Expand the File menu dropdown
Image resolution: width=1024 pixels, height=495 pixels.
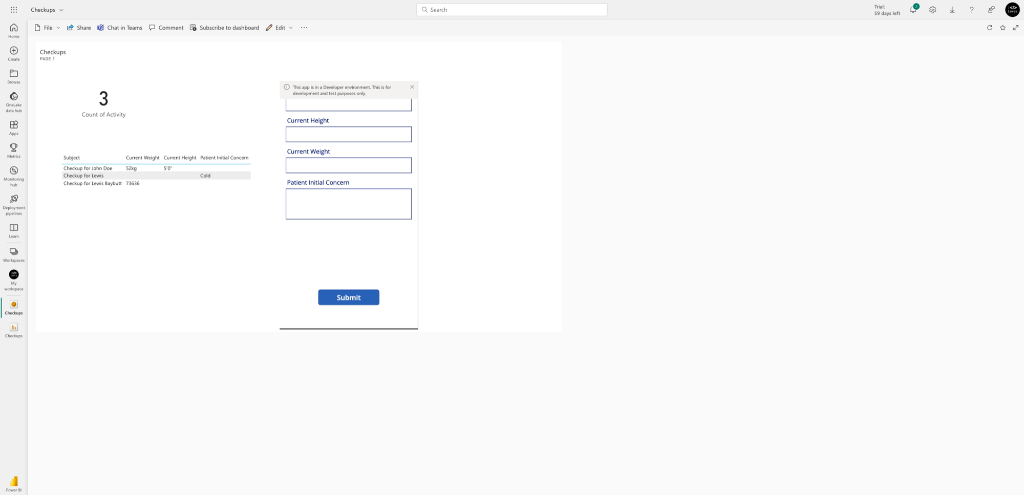coord(58,28)
